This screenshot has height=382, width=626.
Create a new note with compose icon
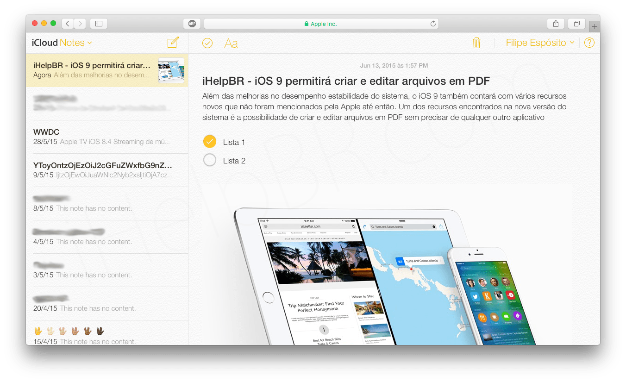[173, 43]
